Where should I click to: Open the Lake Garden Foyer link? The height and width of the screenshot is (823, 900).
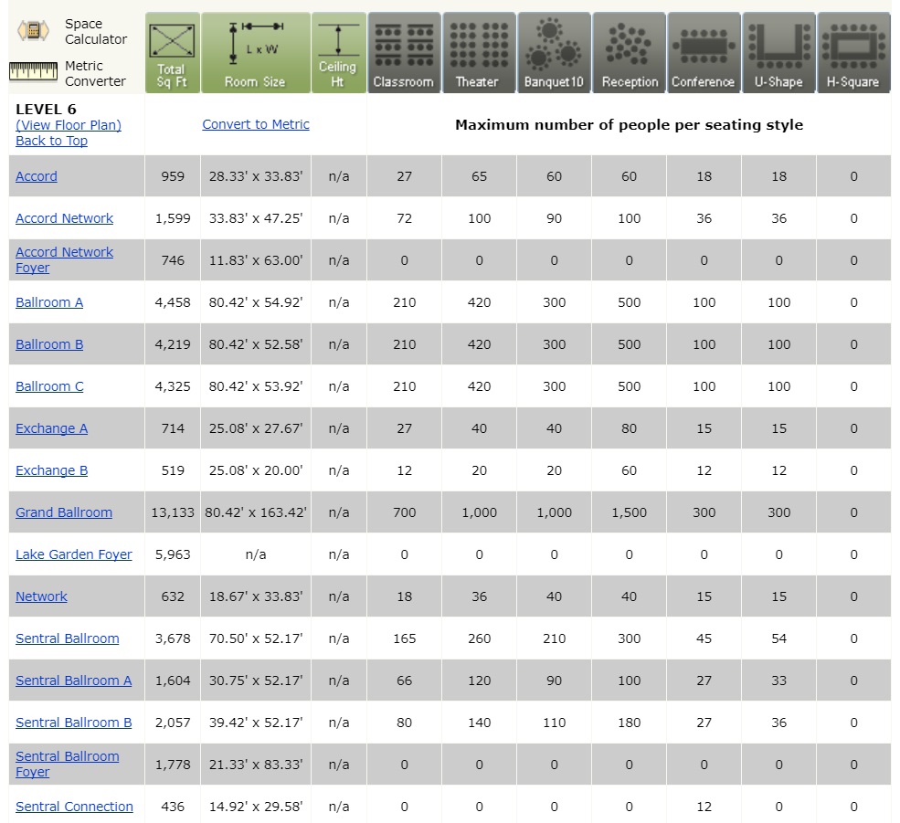pos(73,554)
